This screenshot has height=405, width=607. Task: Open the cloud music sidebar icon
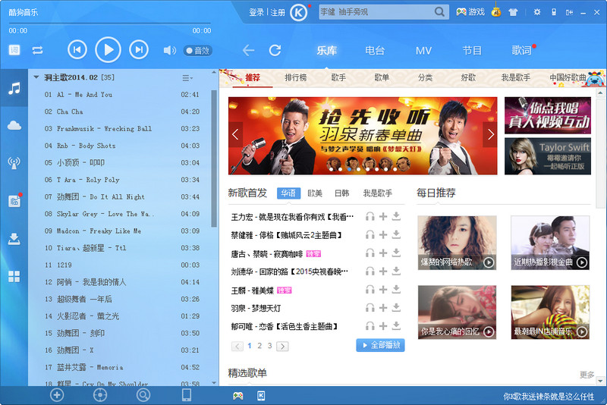pos(14,125)
